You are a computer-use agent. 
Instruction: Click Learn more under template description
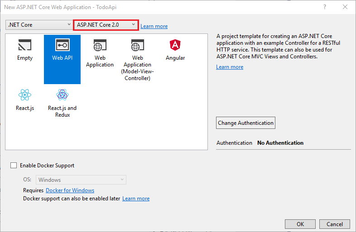point(230,67)
